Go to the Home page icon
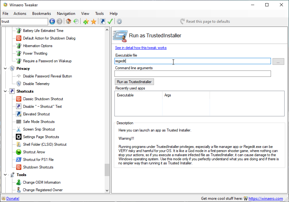Image resolution: width=289 pixels, height=202 pixels. (68, 21)
